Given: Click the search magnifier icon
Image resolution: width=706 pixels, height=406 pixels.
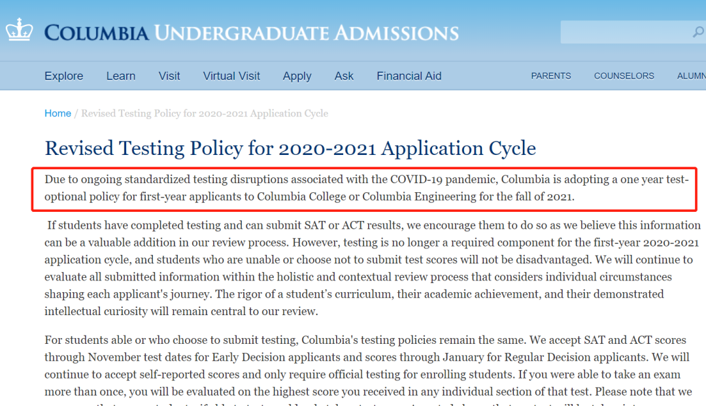Looking at the screenshot, I should point(698,32).
